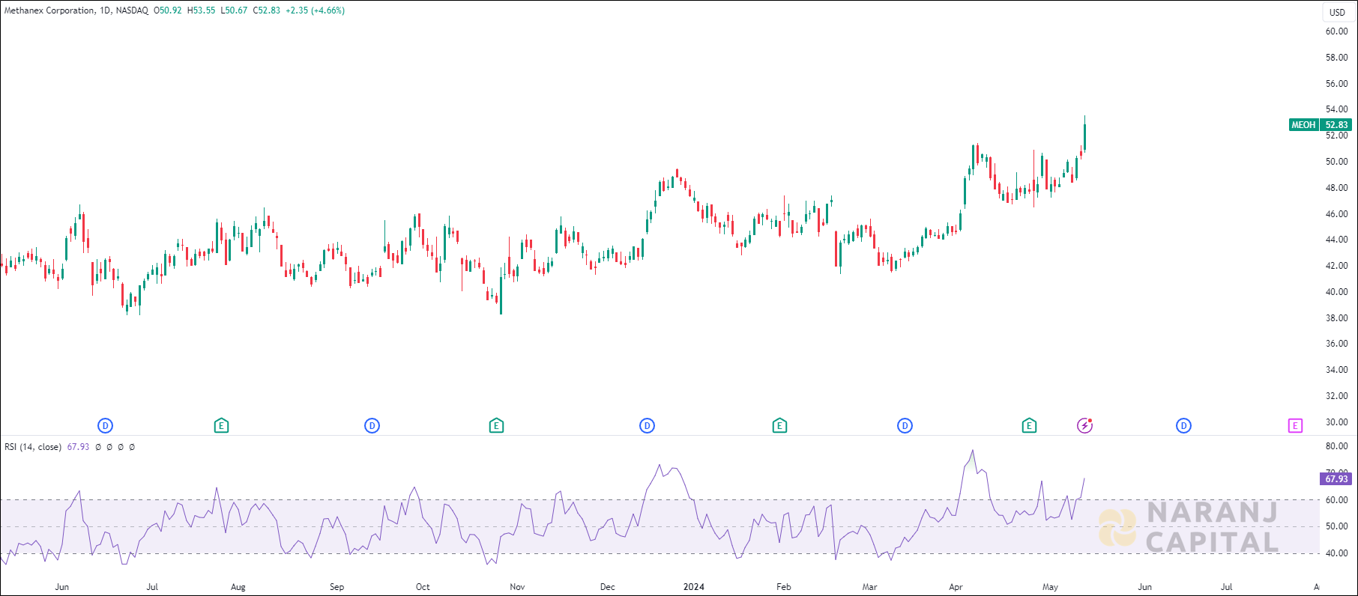The width and height of the screenshot is (1358, 596).
Task: Click the 48.00 price axis label
Action: (x=1336, y=188)
